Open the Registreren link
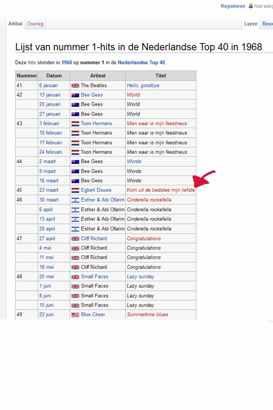 point(233,6)
